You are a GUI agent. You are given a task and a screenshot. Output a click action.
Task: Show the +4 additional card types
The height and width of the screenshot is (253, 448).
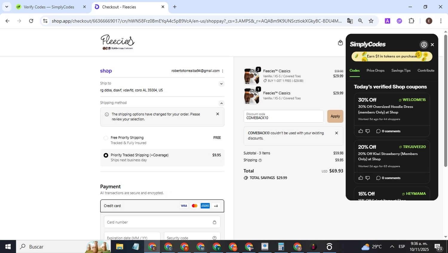coord(216,206)
